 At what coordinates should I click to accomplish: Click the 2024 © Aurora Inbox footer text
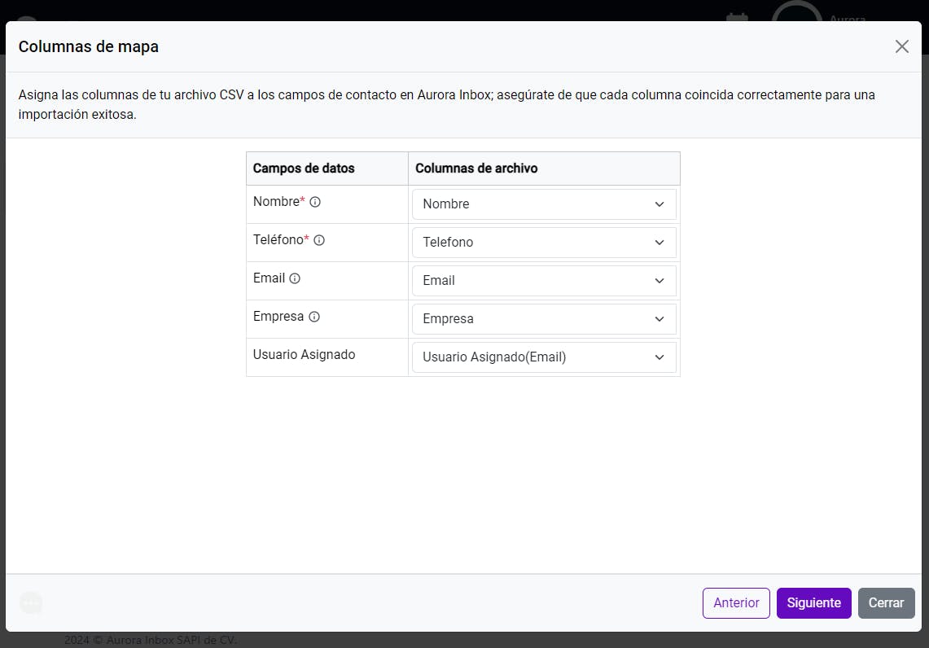click(151, 641)
